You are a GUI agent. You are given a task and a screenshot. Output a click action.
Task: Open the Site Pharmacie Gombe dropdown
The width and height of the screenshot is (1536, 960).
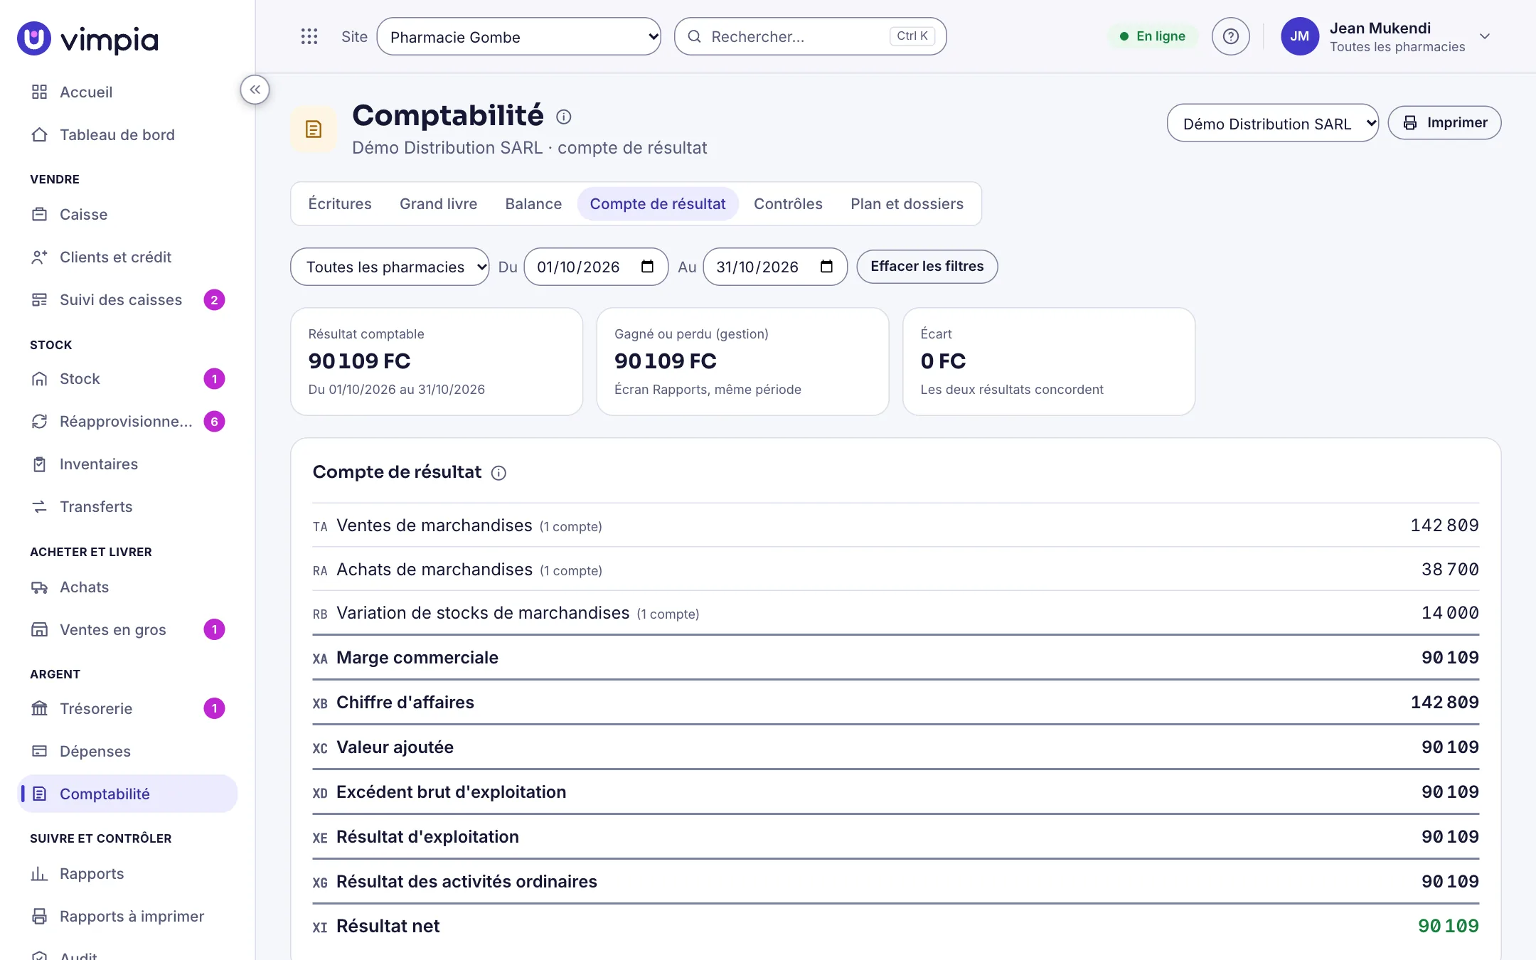[x=518, y=36]
